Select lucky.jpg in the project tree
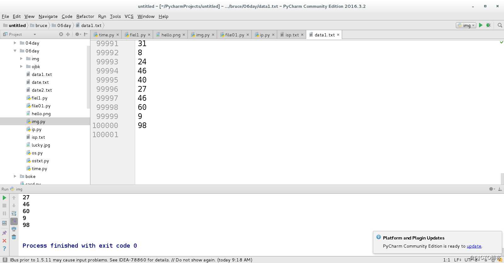Viewport: 504px width, 263px height. [41, 145]
